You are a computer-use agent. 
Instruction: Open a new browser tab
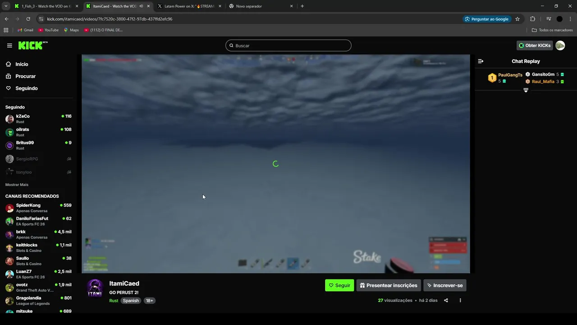click(302, 6)
